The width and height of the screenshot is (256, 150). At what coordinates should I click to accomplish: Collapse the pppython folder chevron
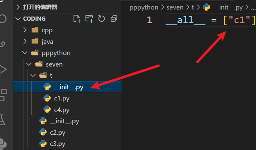coord(25,53)
